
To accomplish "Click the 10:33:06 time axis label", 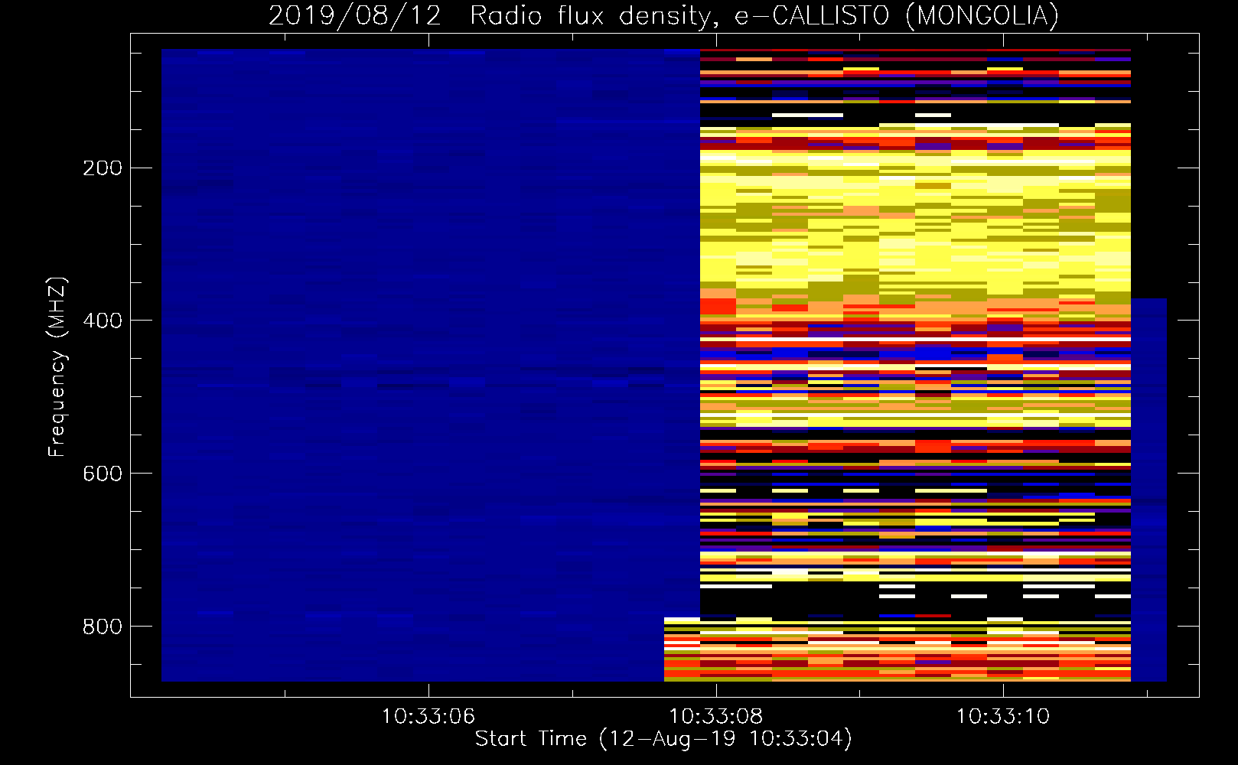I will pos(428,717).
